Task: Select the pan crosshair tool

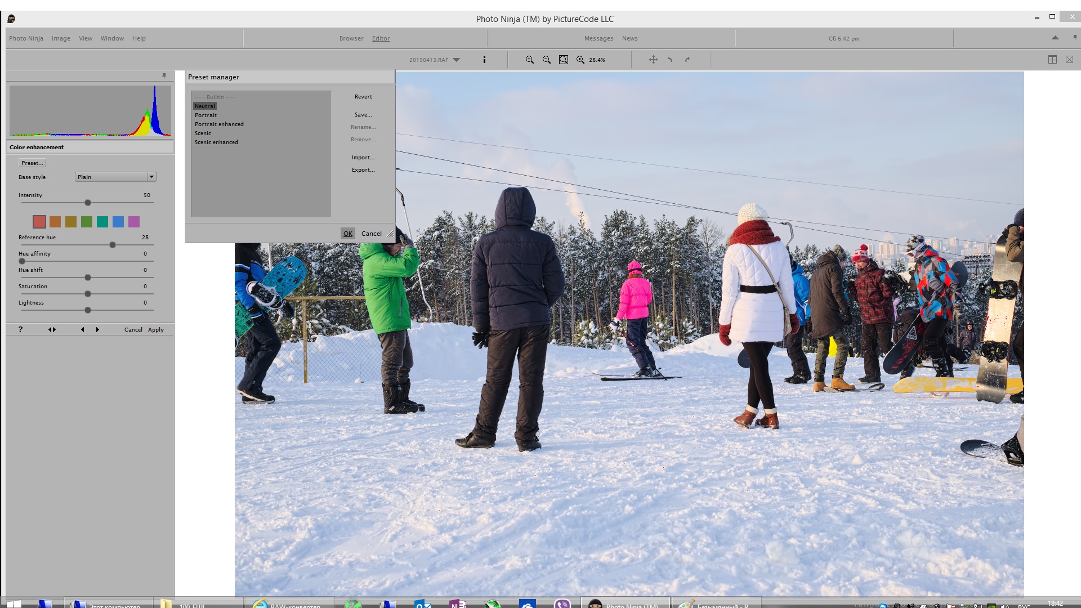Action: point(653,59)
